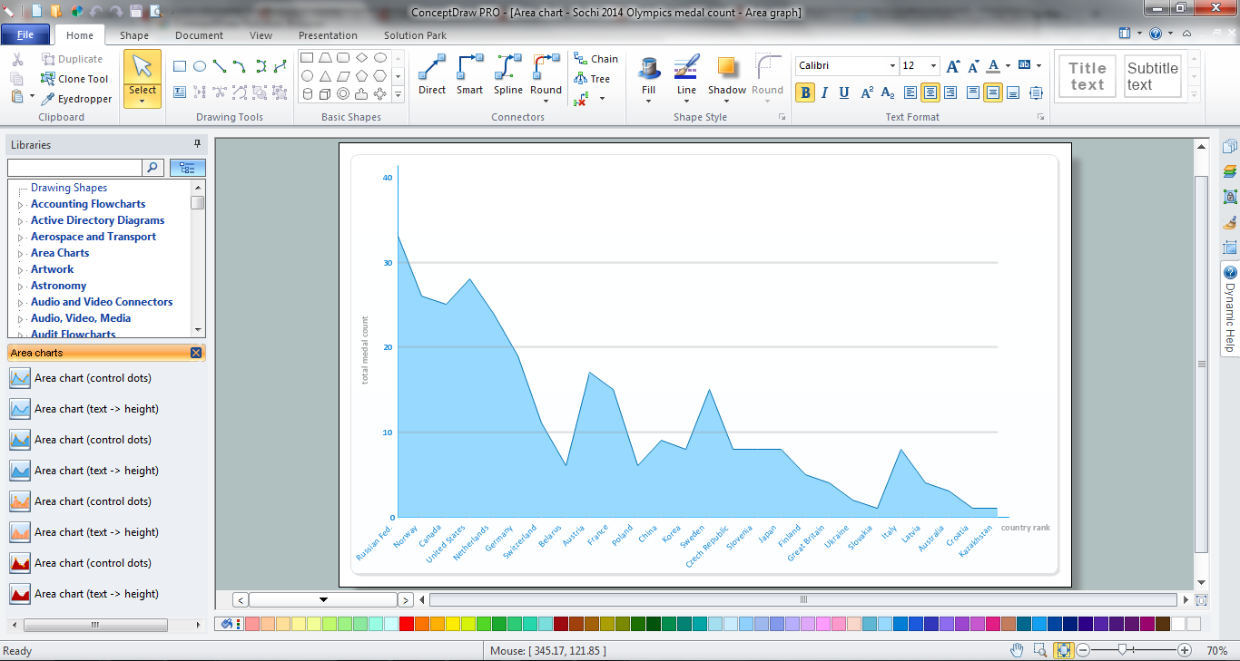Click the canvas horizontal scrollbar

point(803,599)
